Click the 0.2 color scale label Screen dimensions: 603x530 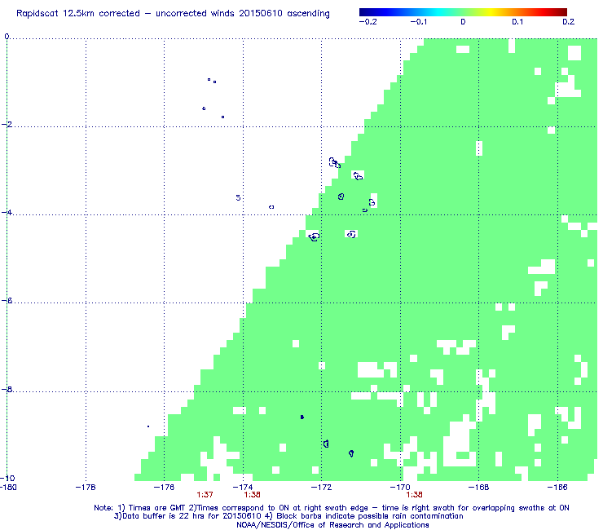click(569, 22)
